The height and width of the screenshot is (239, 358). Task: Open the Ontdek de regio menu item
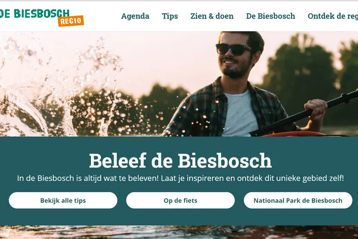coord(332,16)
